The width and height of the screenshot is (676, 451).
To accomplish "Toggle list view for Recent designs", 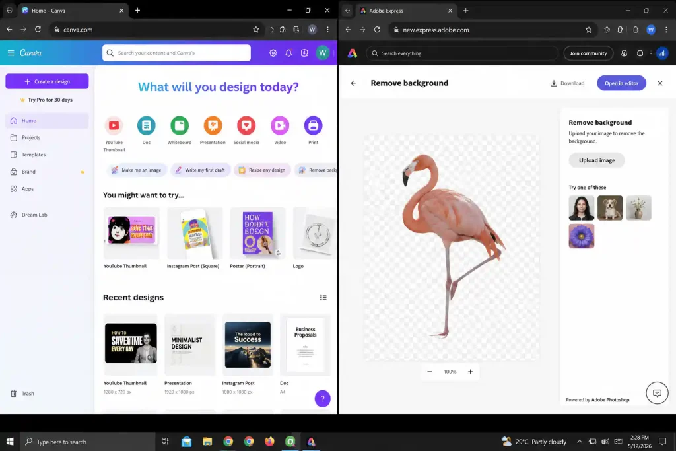I will pyautogui.click(x=323, y=298).
